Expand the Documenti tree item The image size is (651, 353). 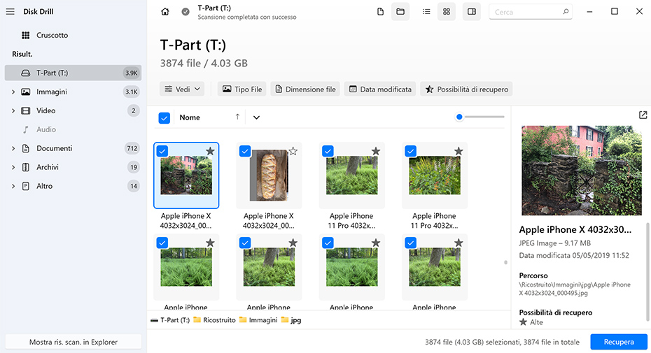point(13,148)
